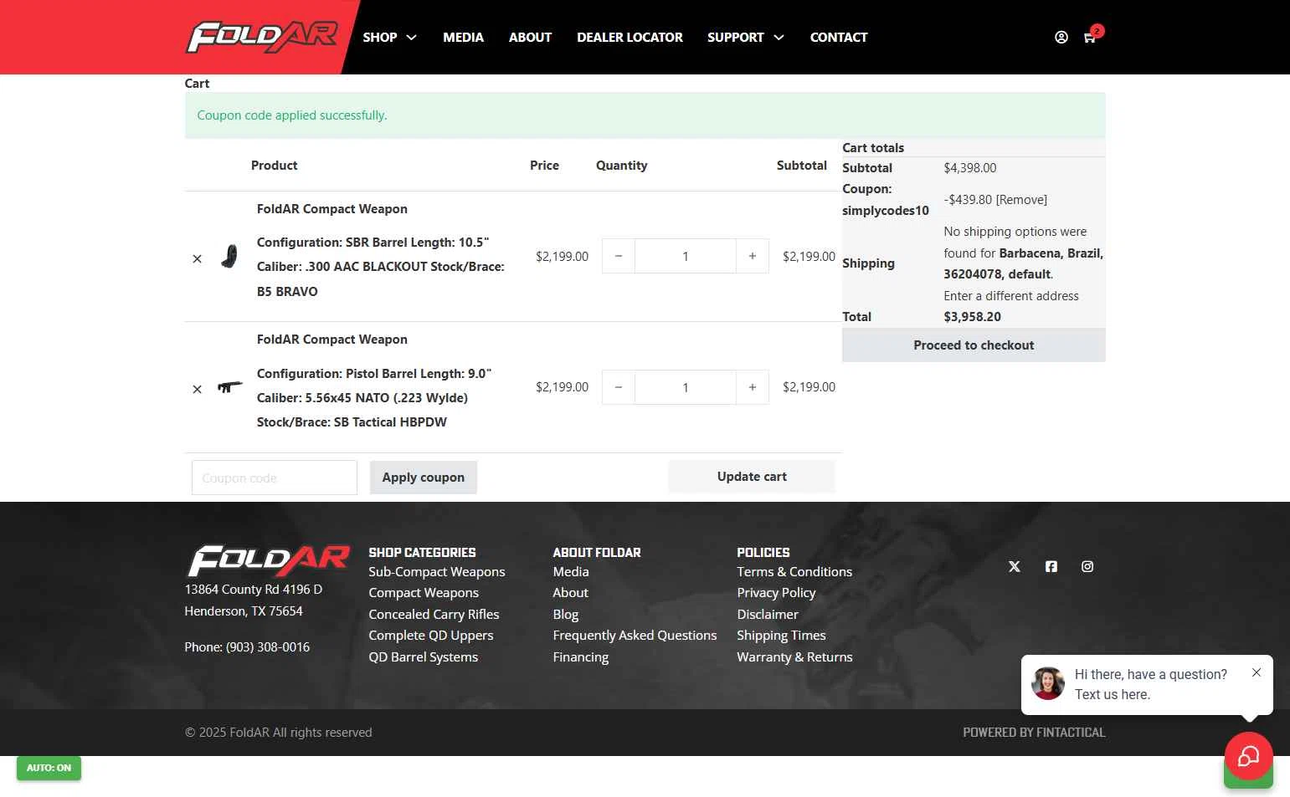
Task: Open Sub-Compact Weapons category
Action: pyautogui.click(x=437, y=572)
